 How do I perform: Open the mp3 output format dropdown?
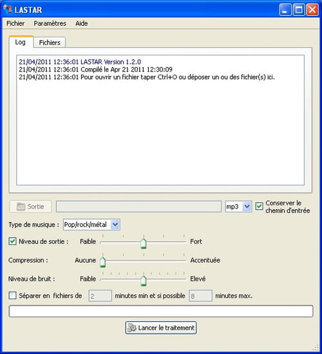(x=247, y=207)
